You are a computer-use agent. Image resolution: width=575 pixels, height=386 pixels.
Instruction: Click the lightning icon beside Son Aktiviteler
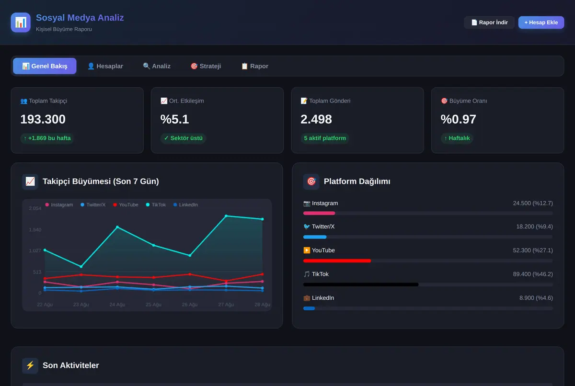coord(30,365)
